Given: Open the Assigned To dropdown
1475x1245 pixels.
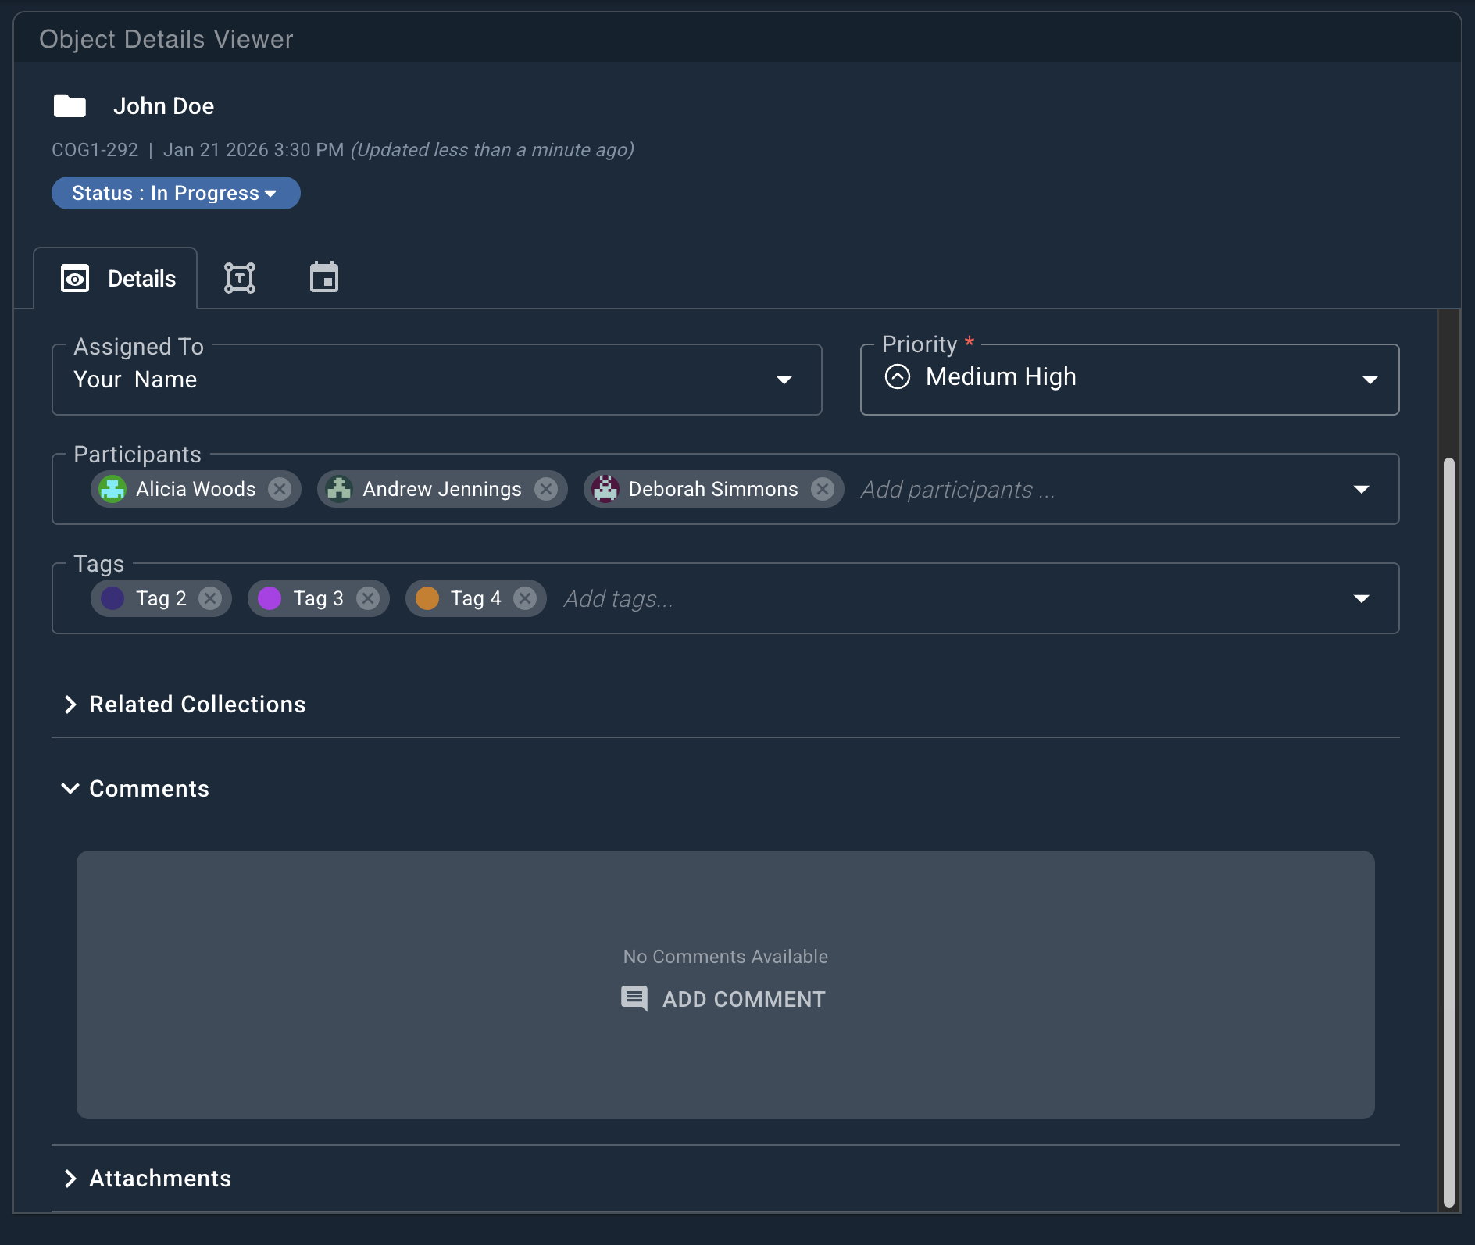Looking at the screenshot, I should pos(784,380).
